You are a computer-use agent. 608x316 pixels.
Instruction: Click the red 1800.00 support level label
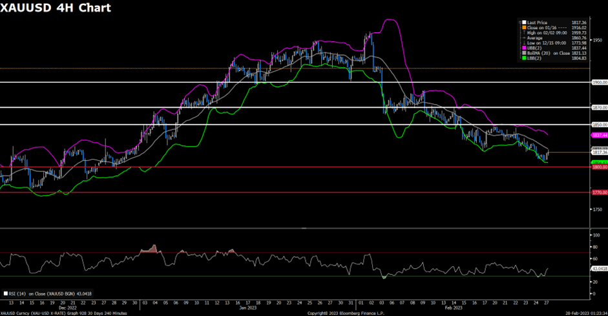click(x=600, y=167)
